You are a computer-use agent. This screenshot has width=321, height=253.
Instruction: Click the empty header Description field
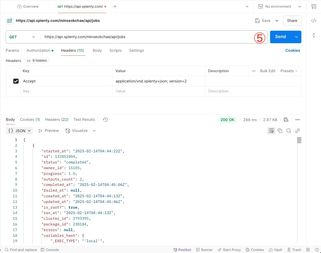coord(253,91)
